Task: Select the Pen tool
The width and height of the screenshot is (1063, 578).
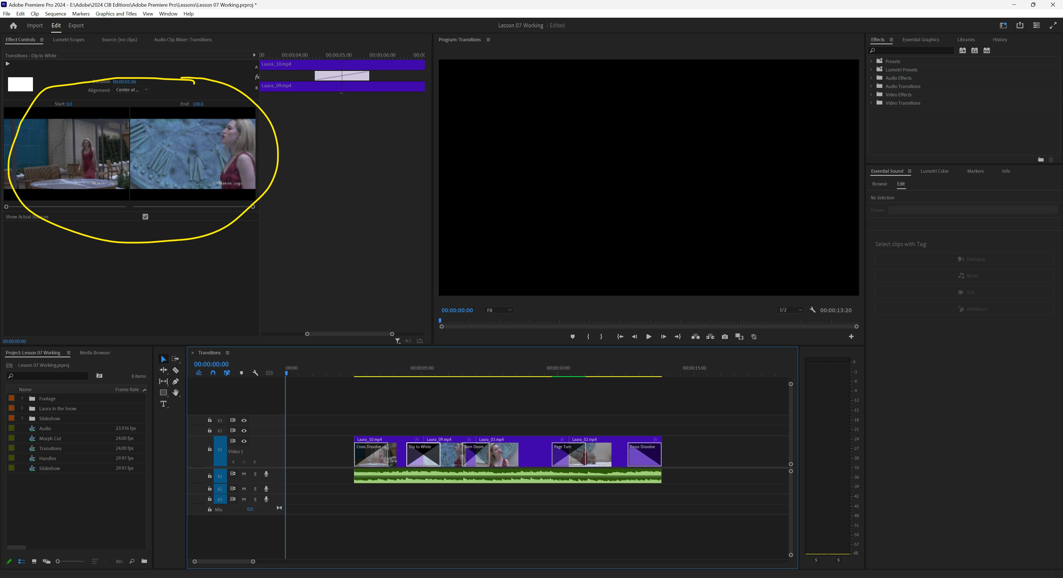Action: point(176,381)
